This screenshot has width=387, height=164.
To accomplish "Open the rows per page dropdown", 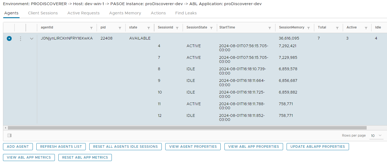I will (x=376, y=135).
